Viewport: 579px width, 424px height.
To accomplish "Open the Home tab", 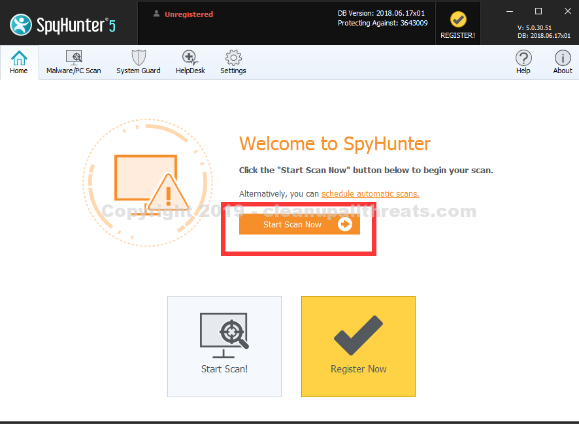I will tap(19, 63).
